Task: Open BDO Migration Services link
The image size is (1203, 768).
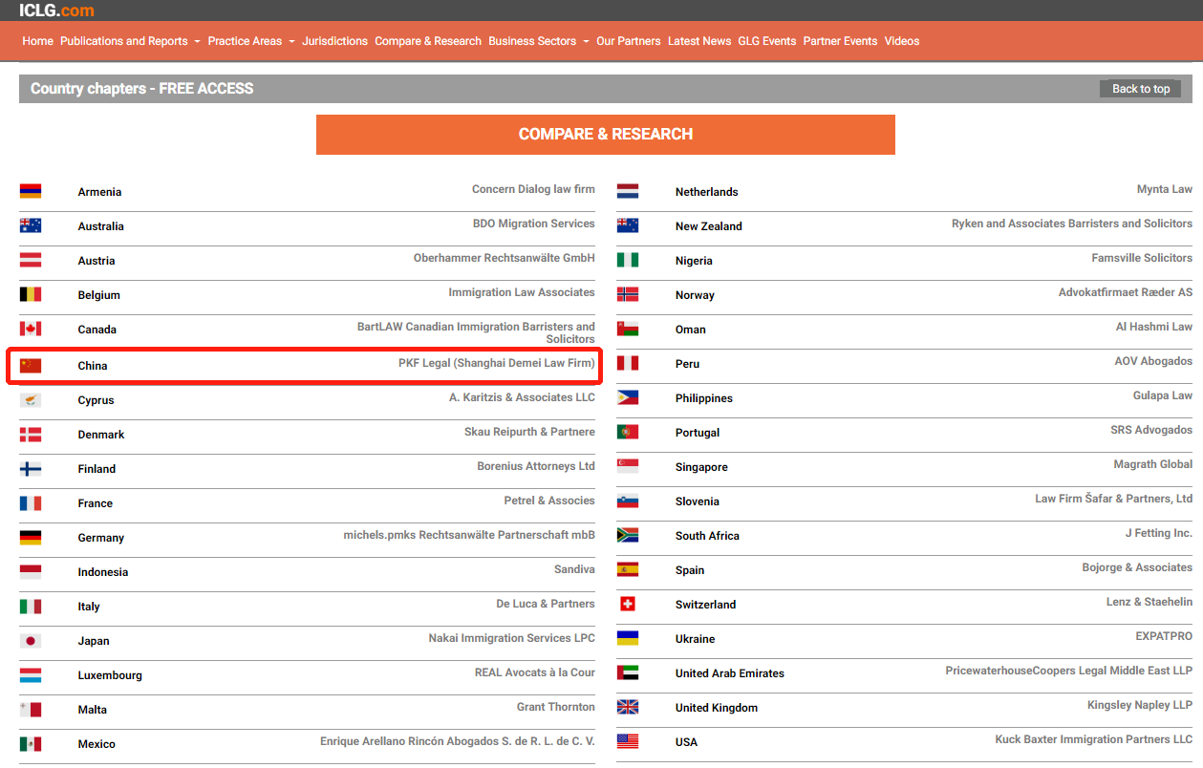Action: (x=534, y=224)
